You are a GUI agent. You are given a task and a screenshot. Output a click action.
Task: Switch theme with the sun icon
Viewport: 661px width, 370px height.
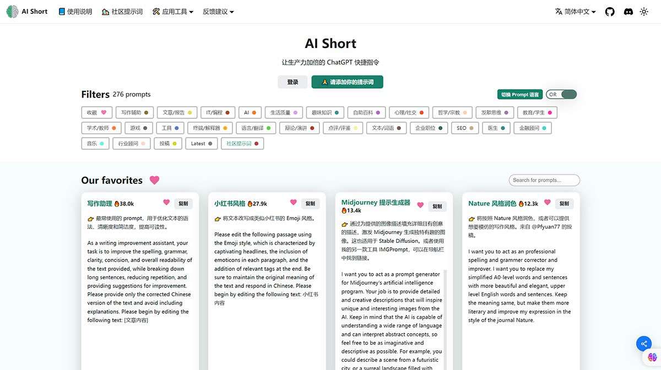pos(644,12)
